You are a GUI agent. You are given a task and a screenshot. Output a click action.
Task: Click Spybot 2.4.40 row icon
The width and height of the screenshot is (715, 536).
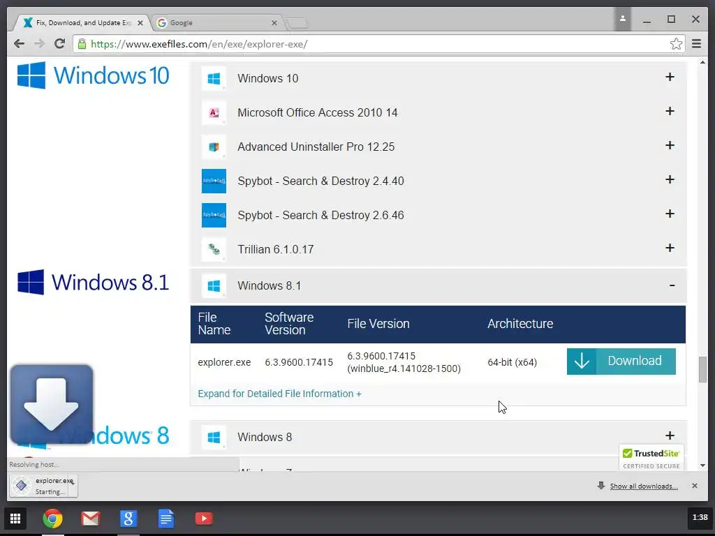(214, 181)
